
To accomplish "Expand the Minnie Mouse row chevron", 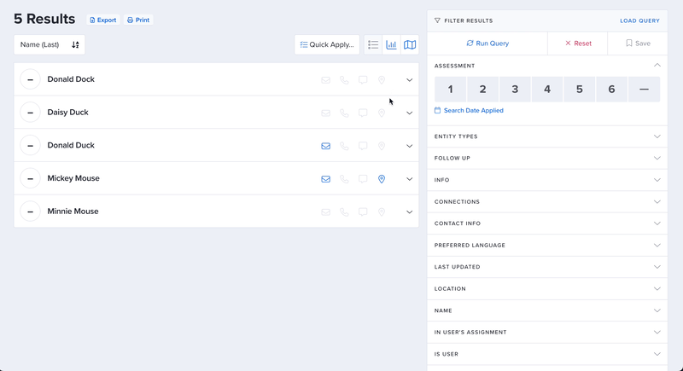I will click(x=410, y=212).
